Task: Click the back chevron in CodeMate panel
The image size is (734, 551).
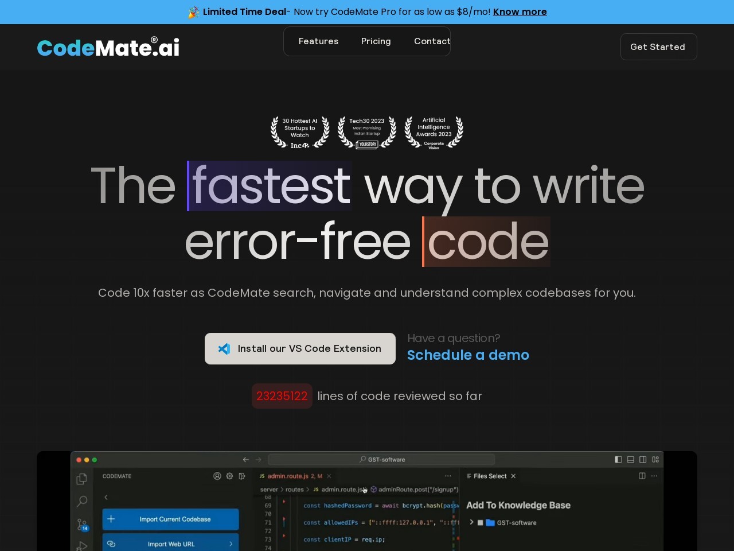Action: (106, 497)
